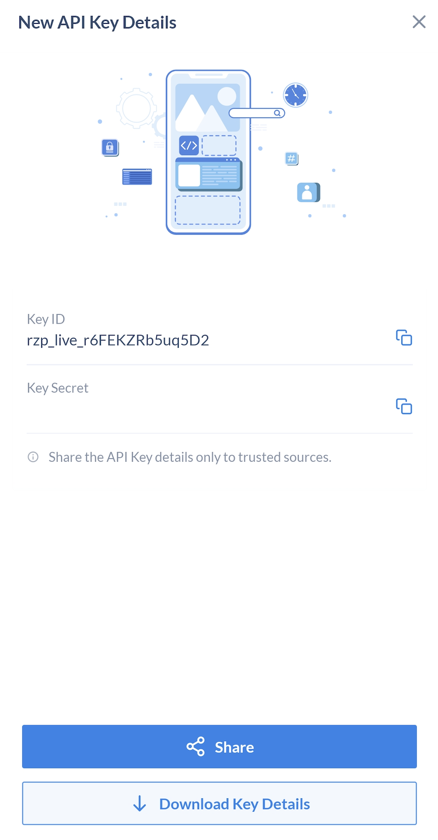
Task: Click the share glyph inside the Share button
Action: 195,747
